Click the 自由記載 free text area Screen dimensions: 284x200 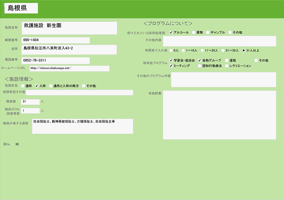tap(219, 115)
